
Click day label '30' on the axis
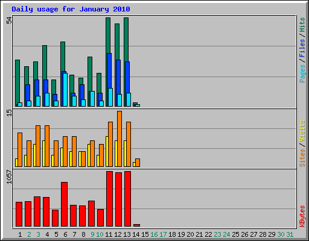(281, 234)
